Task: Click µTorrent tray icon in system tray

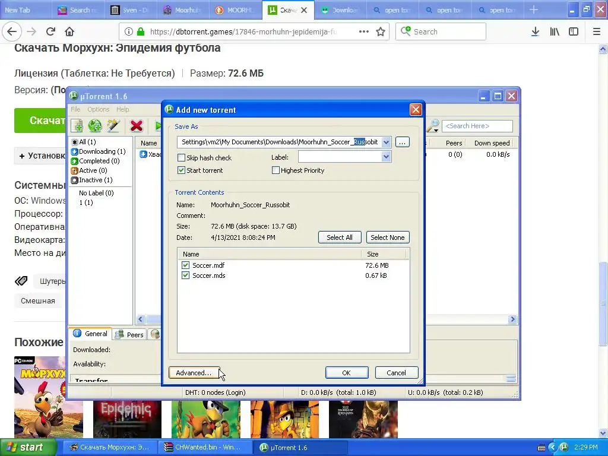Action: tap(564, 447)
